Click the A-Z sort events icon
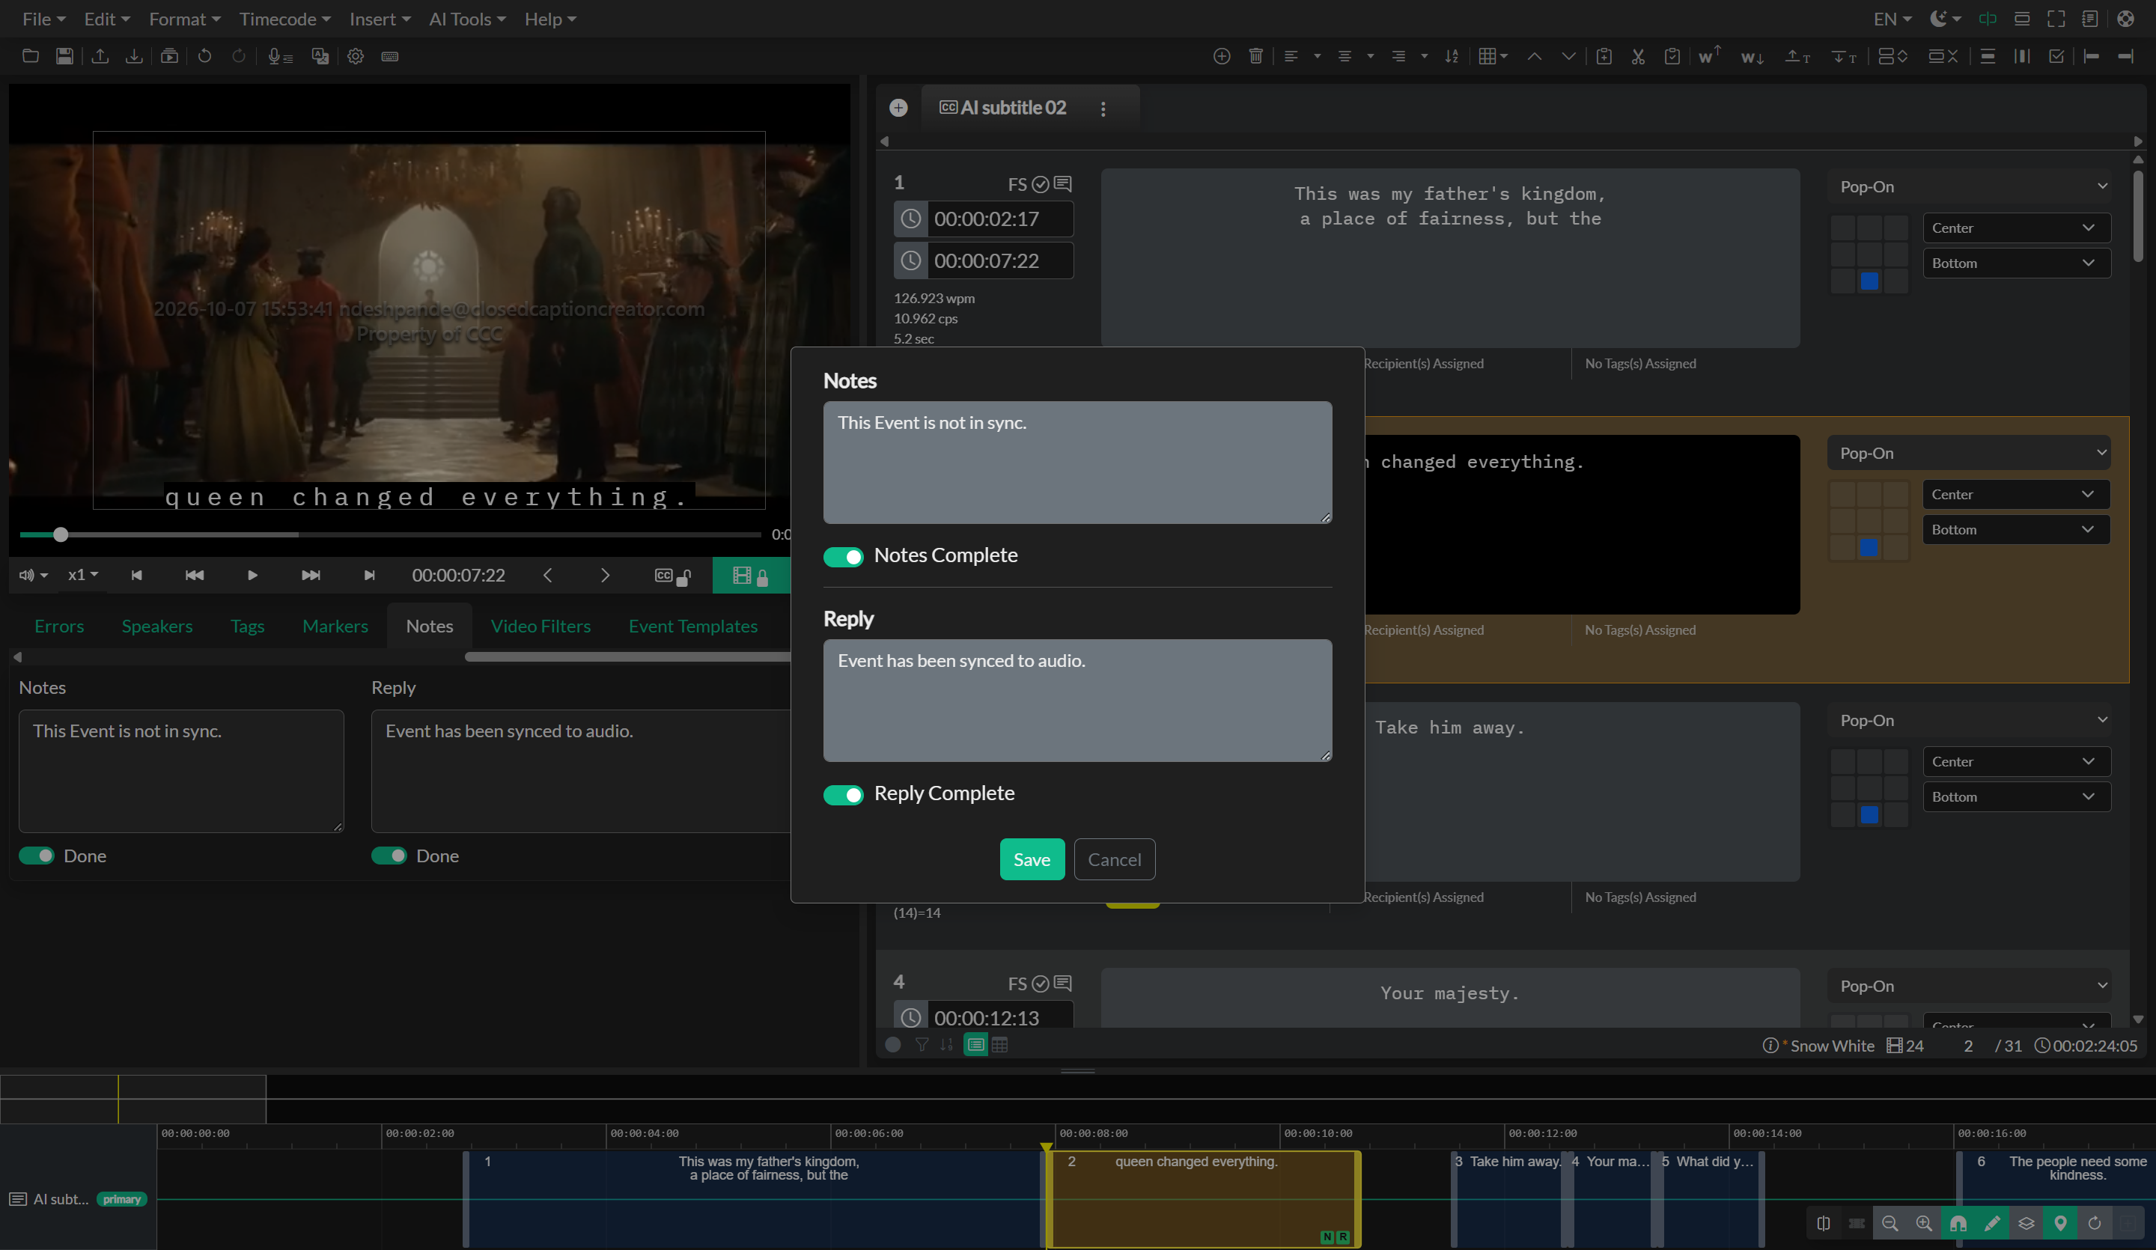Image resolution: width=2156 pixels, height=1250 pixels. [x=1452, y=56]
